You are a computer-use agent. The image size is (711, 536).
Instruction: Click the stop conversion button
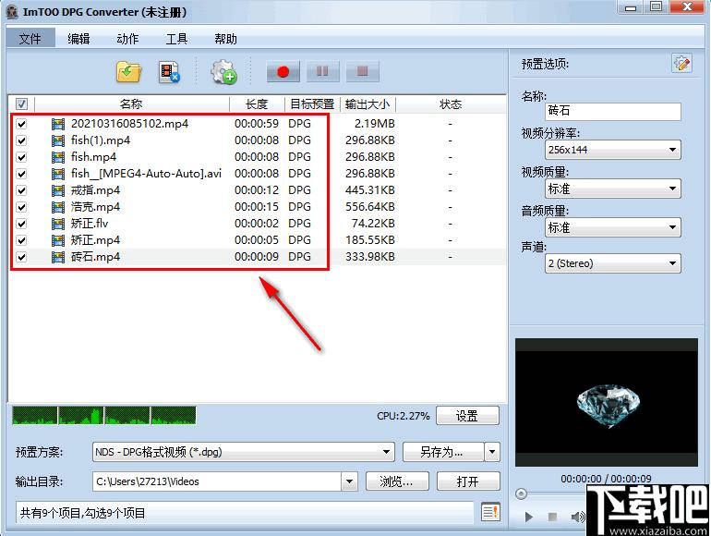click(362, 72)
